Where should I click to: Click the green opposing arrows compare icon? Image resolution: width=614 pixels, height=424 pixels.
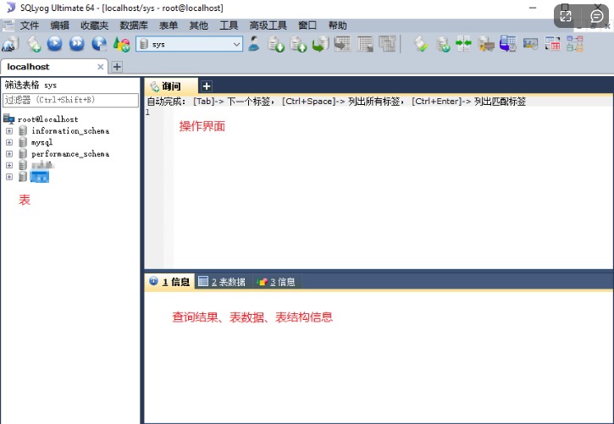[x=463, y=43]
